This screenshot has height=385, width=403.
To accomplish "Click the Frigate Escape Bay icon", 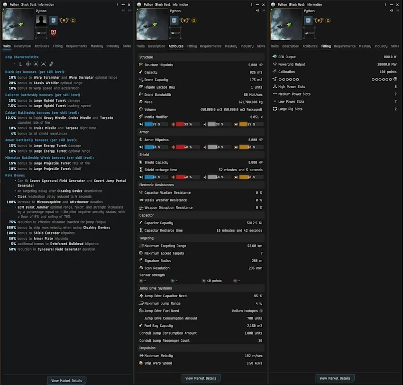I will (141, 87).
